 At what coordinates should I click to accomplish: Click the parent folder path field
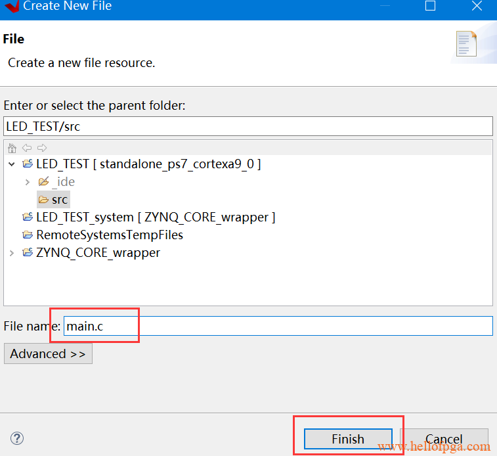(x=248, y=126)
